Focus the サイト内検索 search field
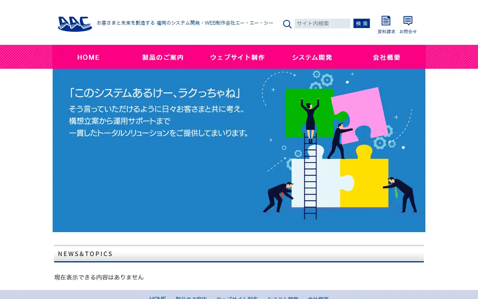This screenshot has width=478, height=299. click(x=322, y=24)
